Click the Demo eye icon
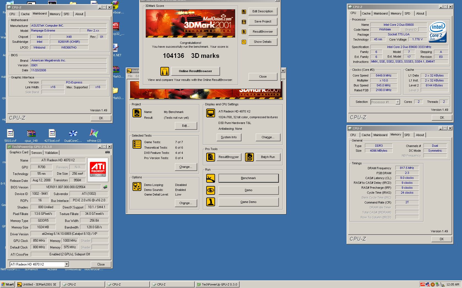Screen dimensions: 462x288 [x=211, y=190]
